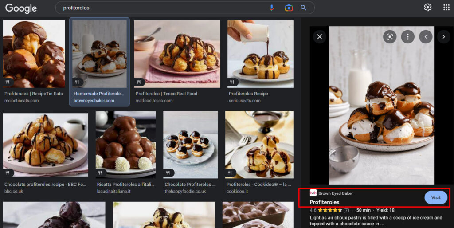Open the three-dot more options menu
Screen dimensions: 454x228
pyautogui.click(x=407, y=37)
